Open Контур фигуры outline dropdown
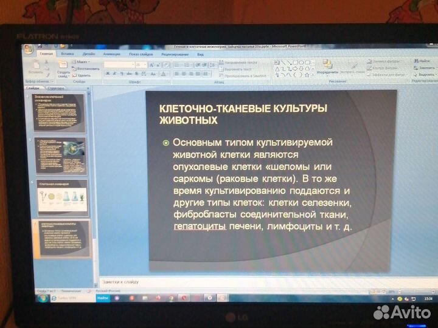 383,68
